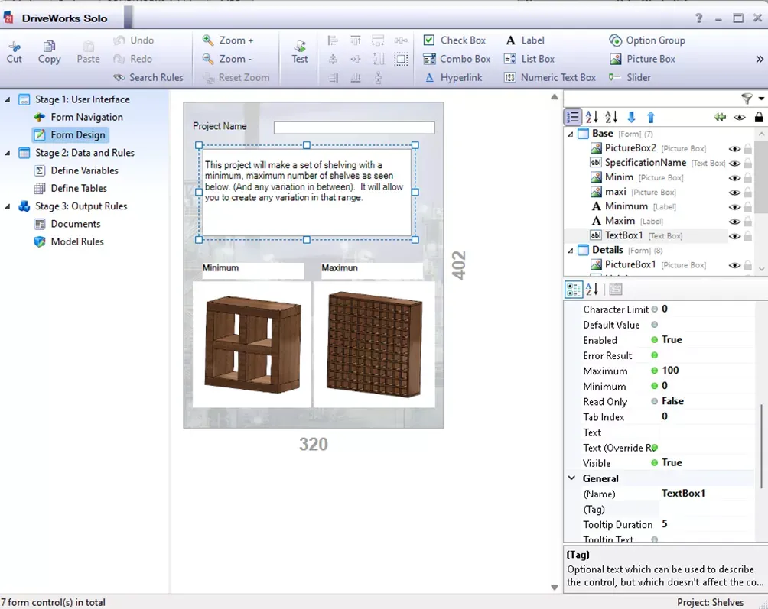Toggle visibility of maxi picture box
Viewport: 768px width, 609px height.
pos(734,193)
